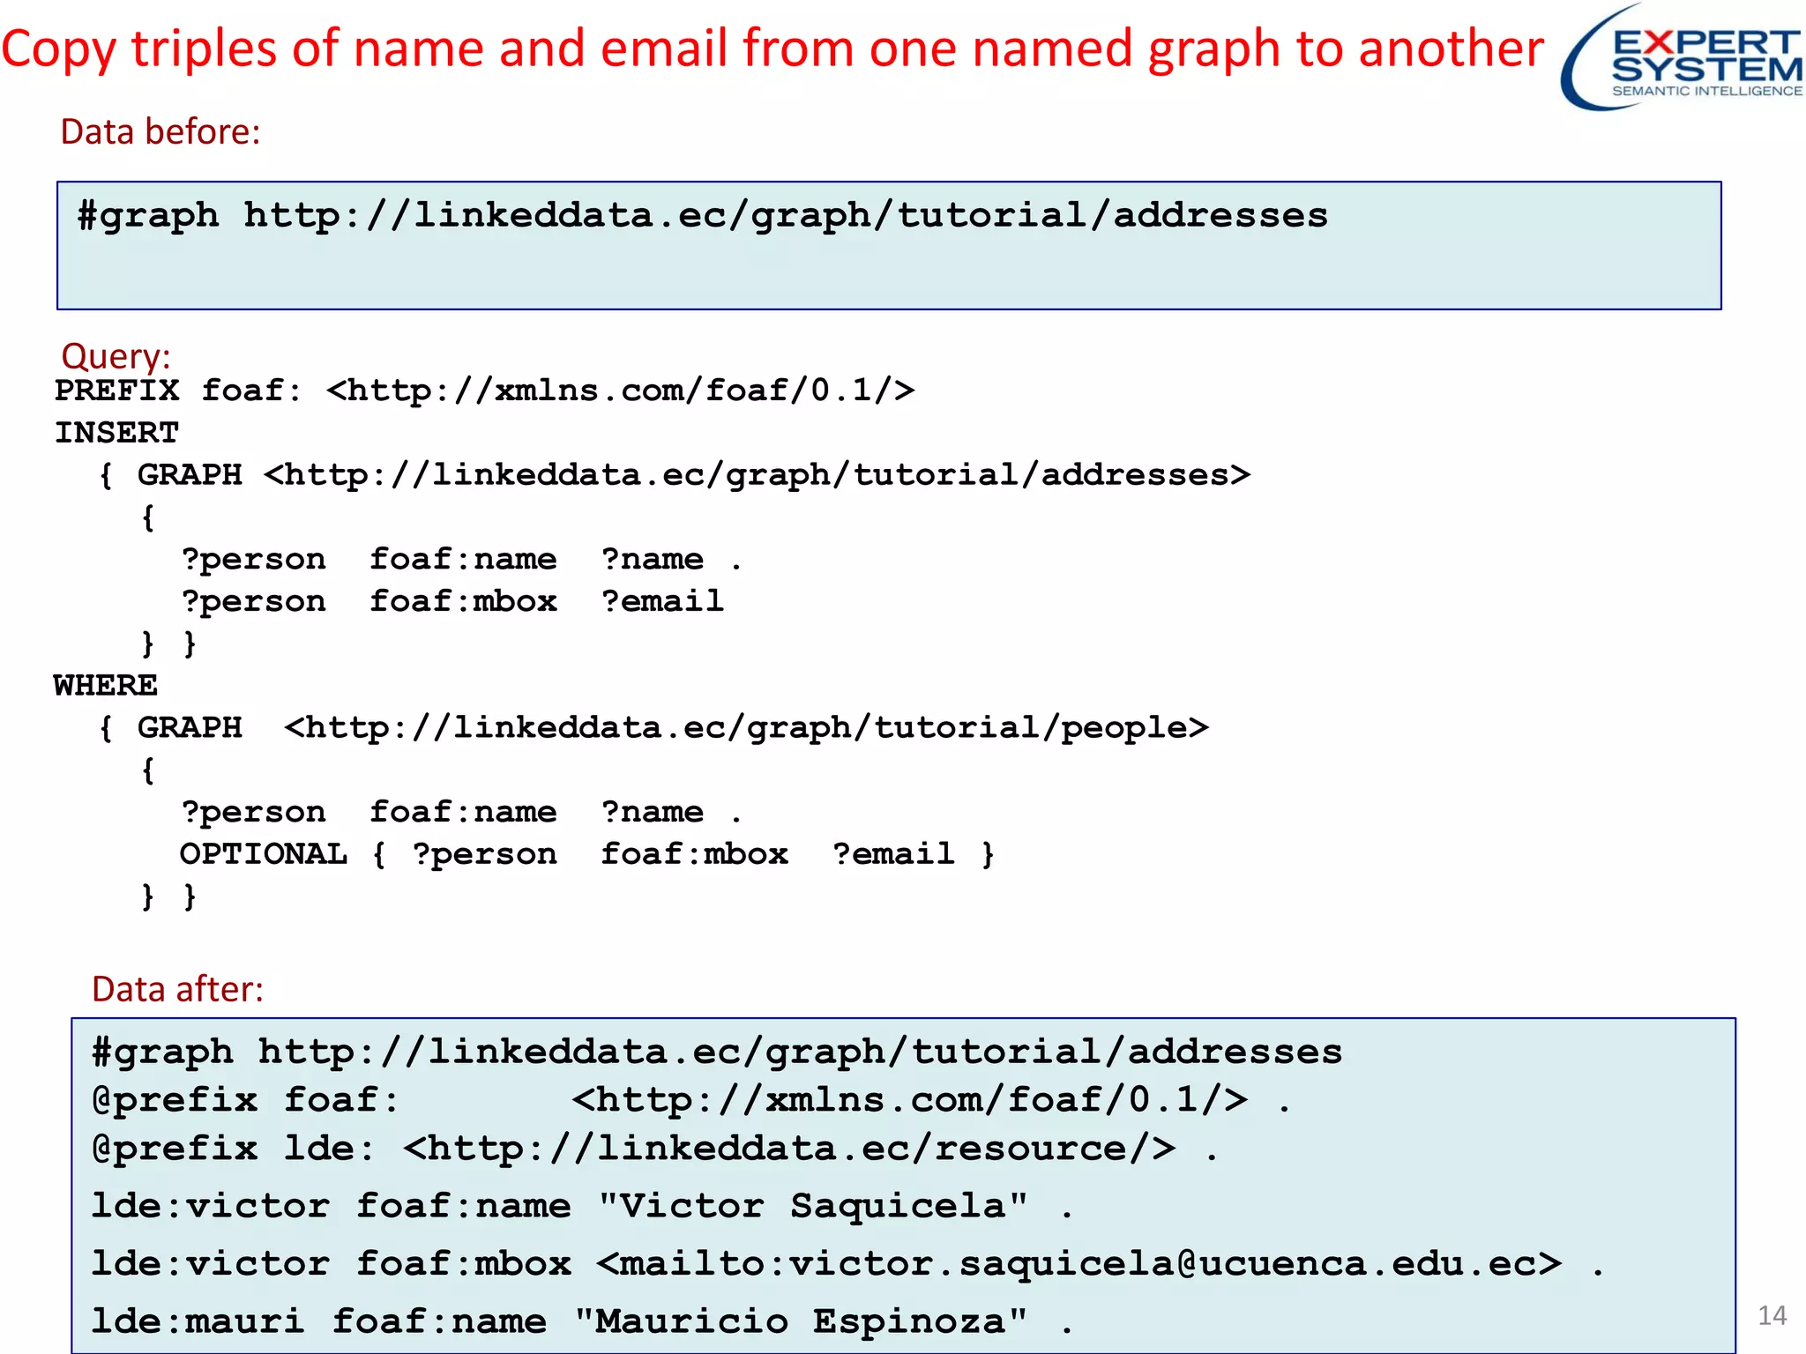Click the 'Victor Saquicela' name triple
Viewport: 1806px width, 1354px height.
coord(583,1207)
